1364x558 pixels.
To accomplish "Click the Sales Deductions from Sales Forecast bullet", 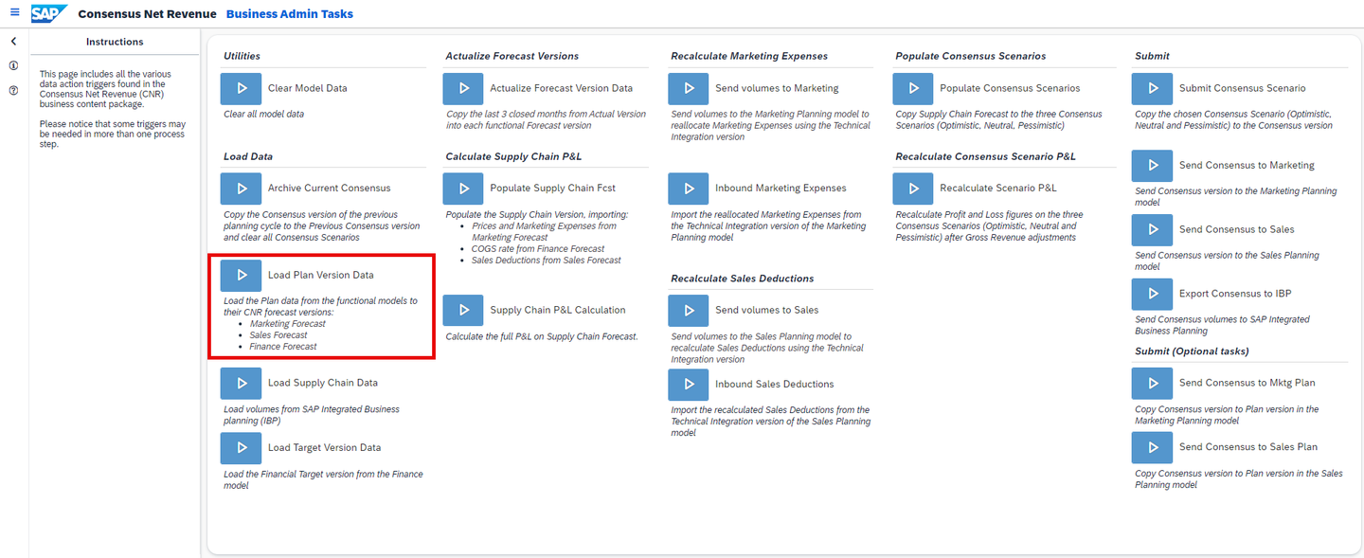I will (547, 261).
